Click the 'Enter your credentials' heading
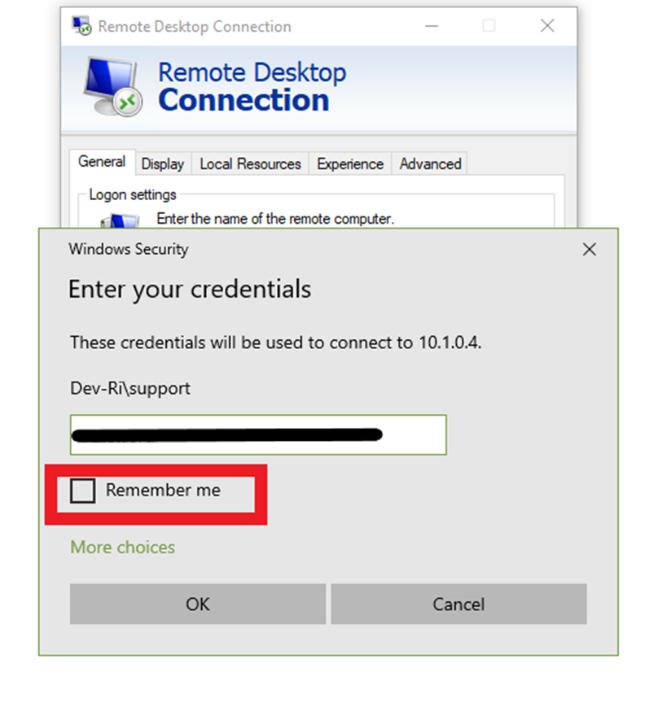Viewport: 671px width, 707px height. point(190,289)
